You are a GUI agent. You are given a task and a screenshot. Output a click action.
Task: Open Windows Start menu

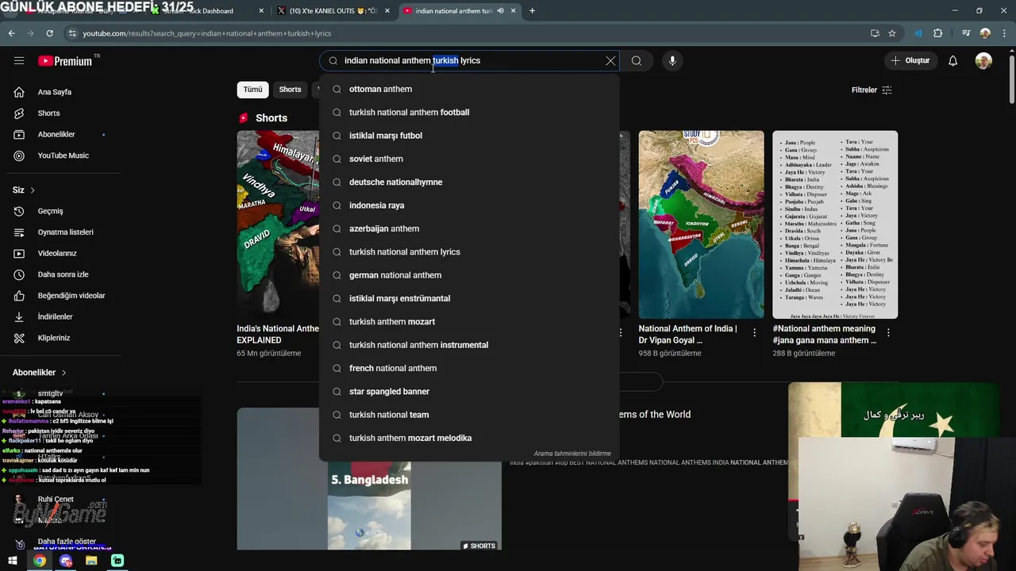pyautogui.click(x=13, y=561)
